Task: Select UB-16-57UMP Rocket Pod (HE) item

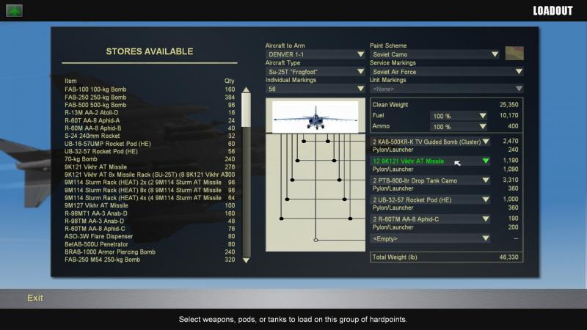Action: (150, 144)
